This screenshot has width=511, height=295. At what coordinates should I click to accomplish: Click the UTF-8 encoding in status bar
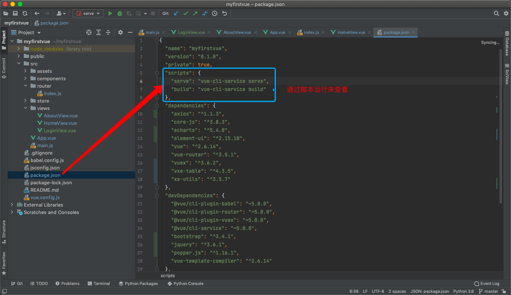point(378,291)
